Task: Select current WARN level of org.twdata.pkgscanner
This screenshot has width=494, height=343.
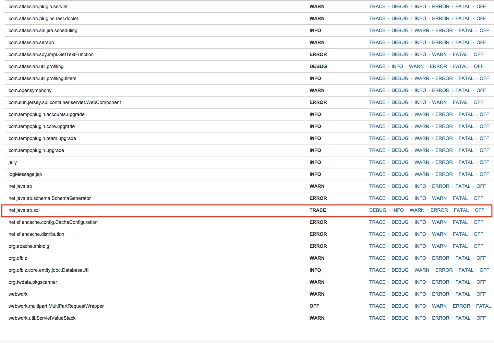Action: pyautogui.click(x=317, y=282)
